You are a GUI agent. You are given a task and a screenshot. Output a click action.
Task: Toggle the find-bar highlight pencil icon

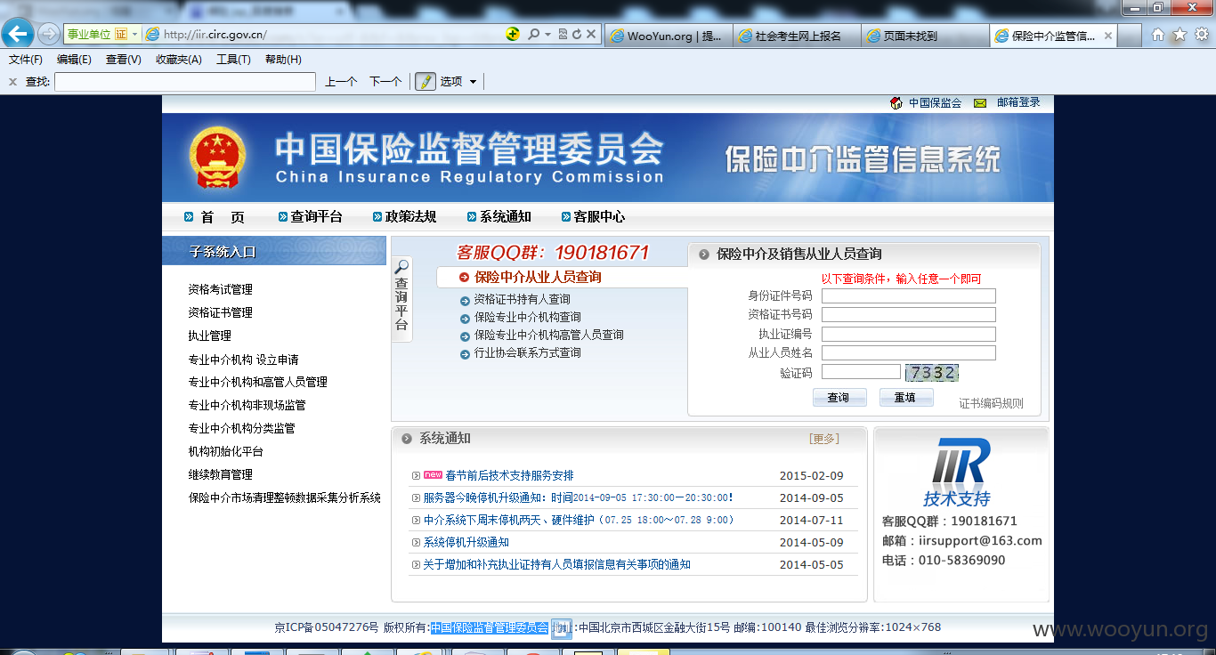coord(425,81)
